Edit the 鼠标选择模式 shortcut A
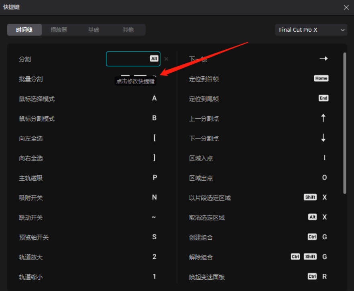This screenshot has height=291, width=354. [154, 98]
